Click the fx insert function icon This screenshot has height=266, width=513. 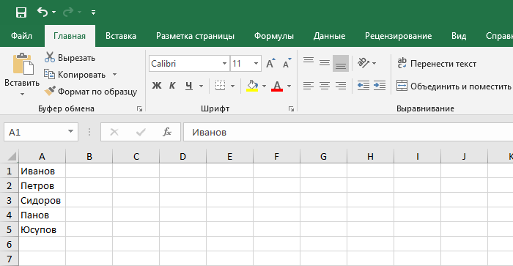pyautogui.click(x=167, y=132)
